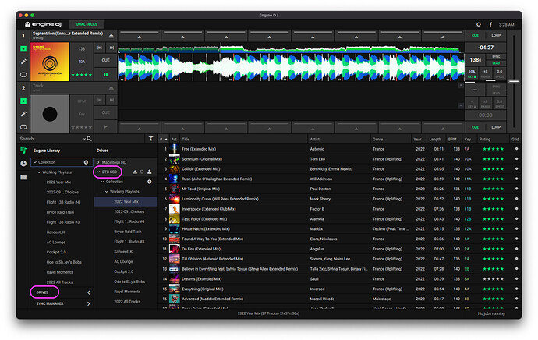Toggle the green deck 2 active square
538x340 pixels.
point(23,101)
